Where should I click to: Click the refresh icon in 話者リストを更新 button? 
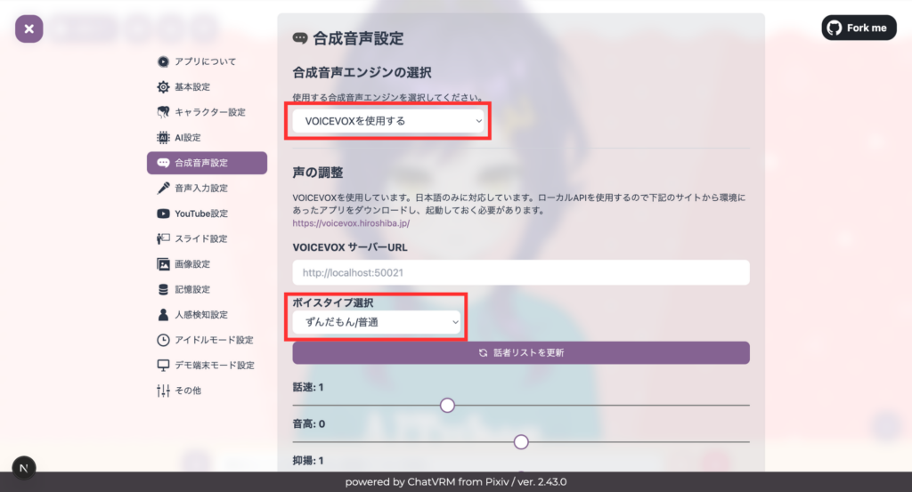coord(483,352)
